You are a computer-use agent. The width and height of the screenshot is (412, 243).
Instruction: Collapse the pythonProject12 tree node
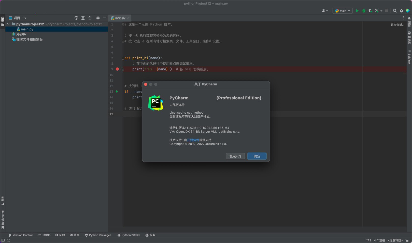[x=8, y=24]
